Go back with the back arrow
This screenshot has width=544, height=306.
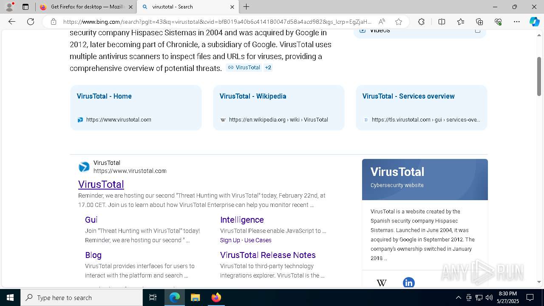point(12,22)
